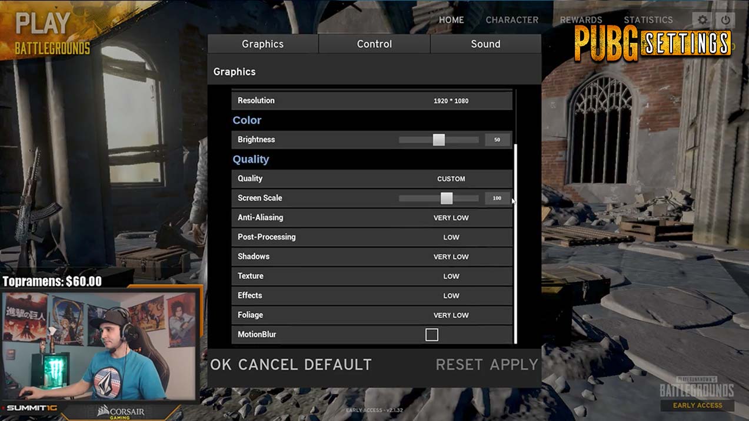Click the APPLY button

click(514, 365)
